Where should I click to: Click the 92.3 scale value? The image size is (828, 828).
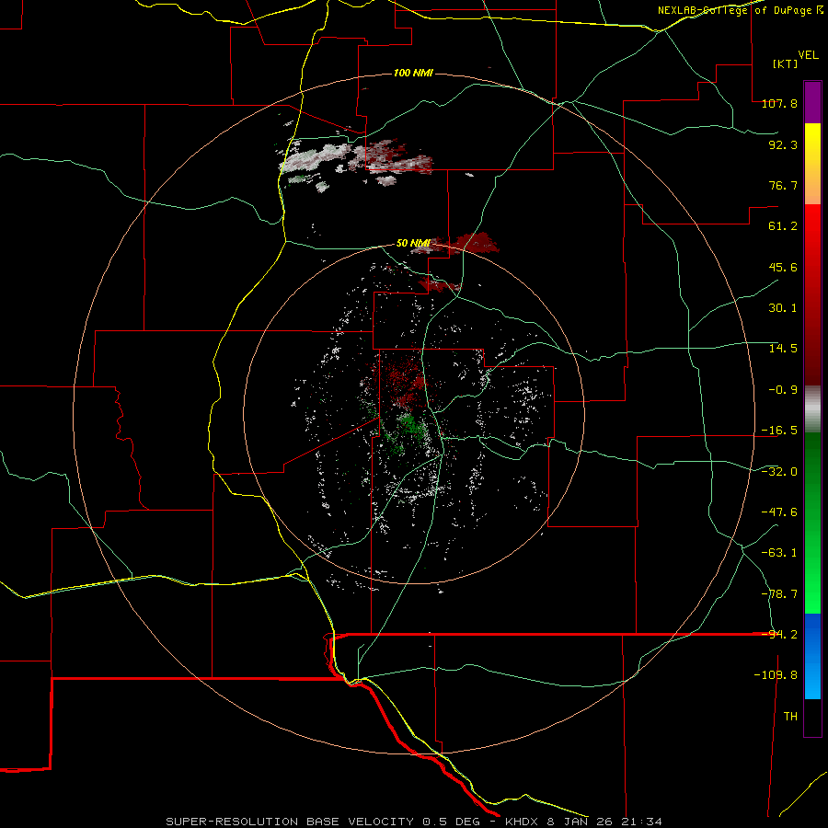783,144
